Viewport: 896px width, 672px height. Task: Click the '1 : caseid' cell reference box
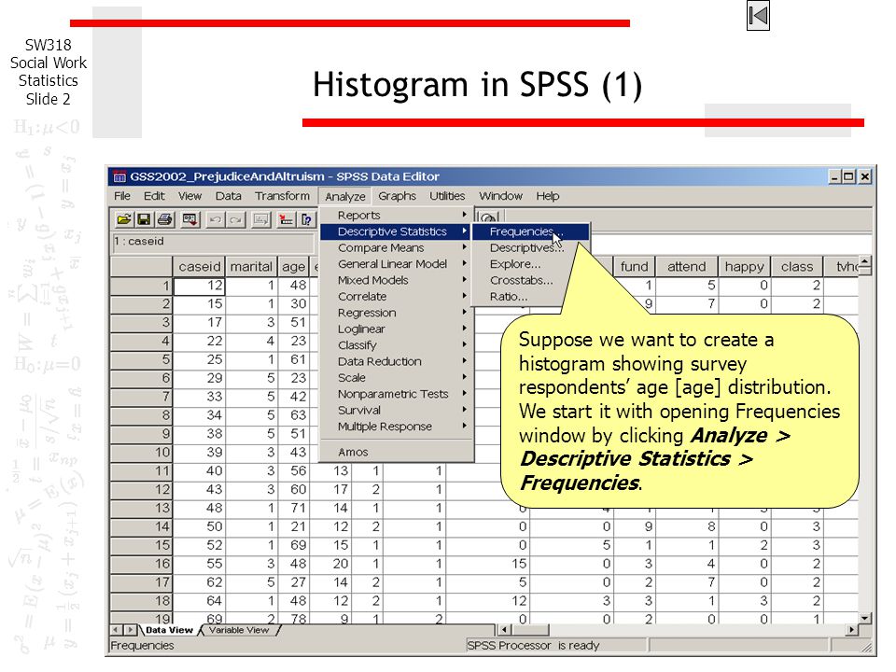pos(213,243)
